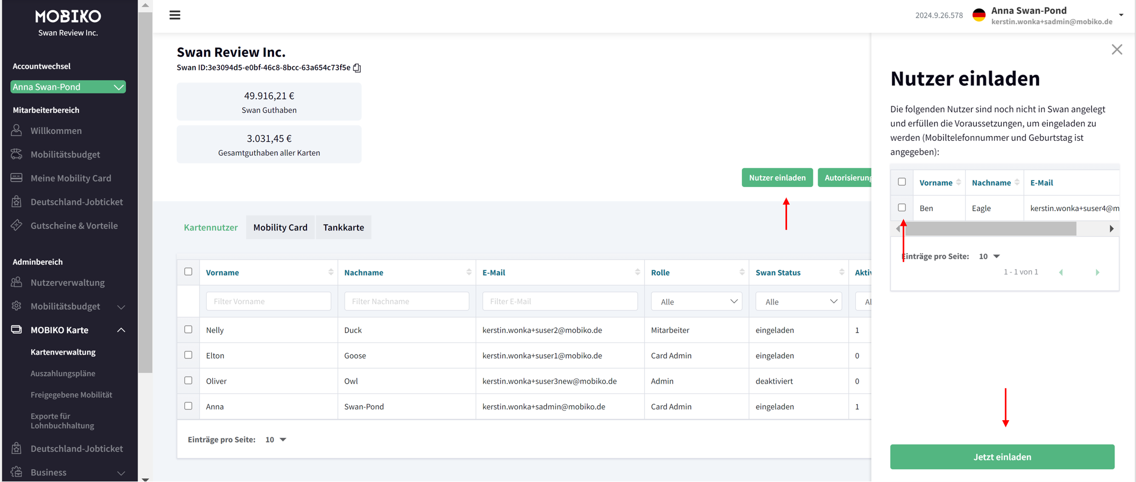
Task: Switch to the Mobility Card tab
Action: point(280,227)
